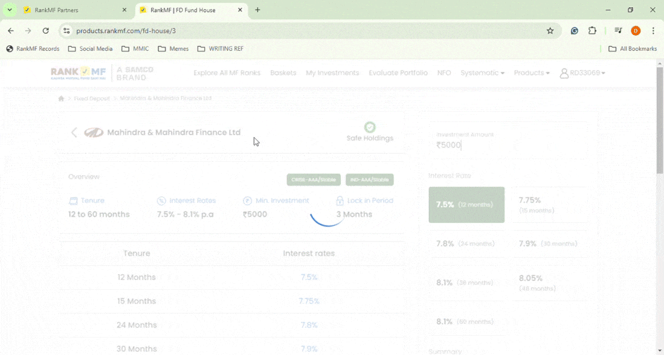Click 7.75% in the 15 Months row
The height and width of the screenshot is (355, 664).
pos(309,301)
